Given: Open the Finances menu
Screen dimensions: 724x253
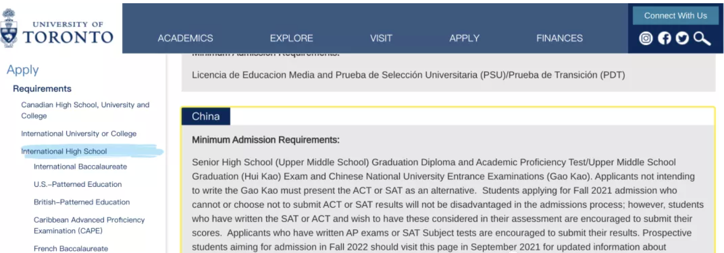Looking at the screenshot, I should [560, 38].
